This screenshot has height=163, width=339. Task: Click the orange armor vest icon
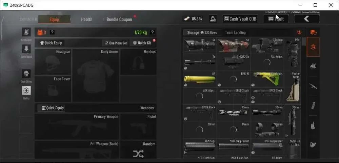tap(40, 32)
